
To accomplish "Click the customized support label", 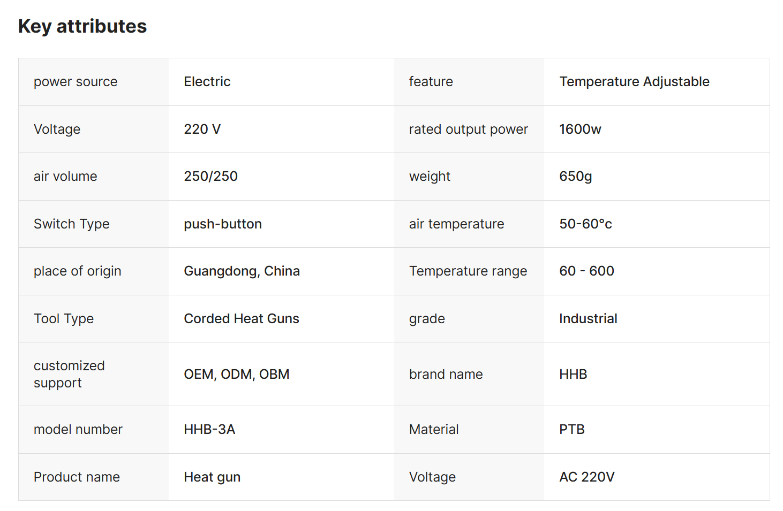I will [69, 374].
